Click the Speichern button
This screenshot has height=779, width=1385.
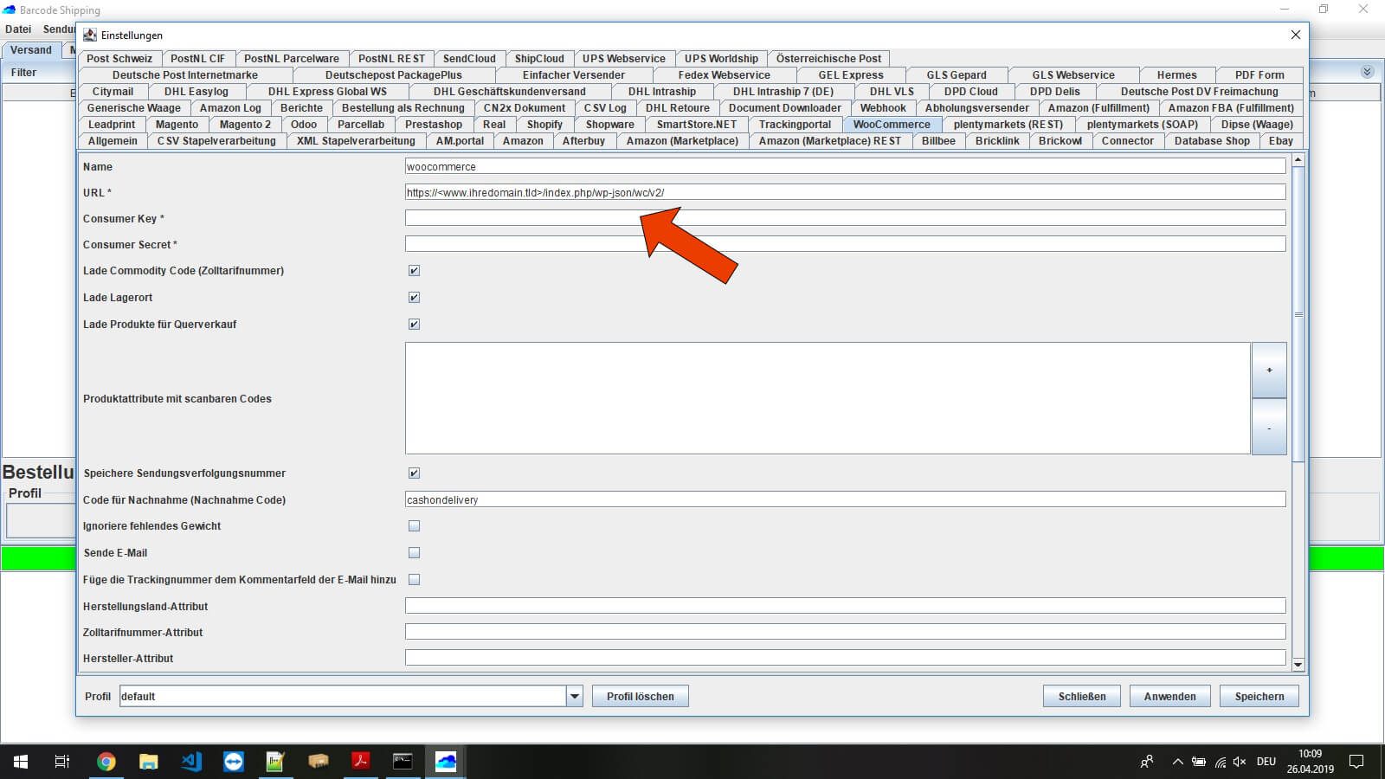click(1259, 696)
